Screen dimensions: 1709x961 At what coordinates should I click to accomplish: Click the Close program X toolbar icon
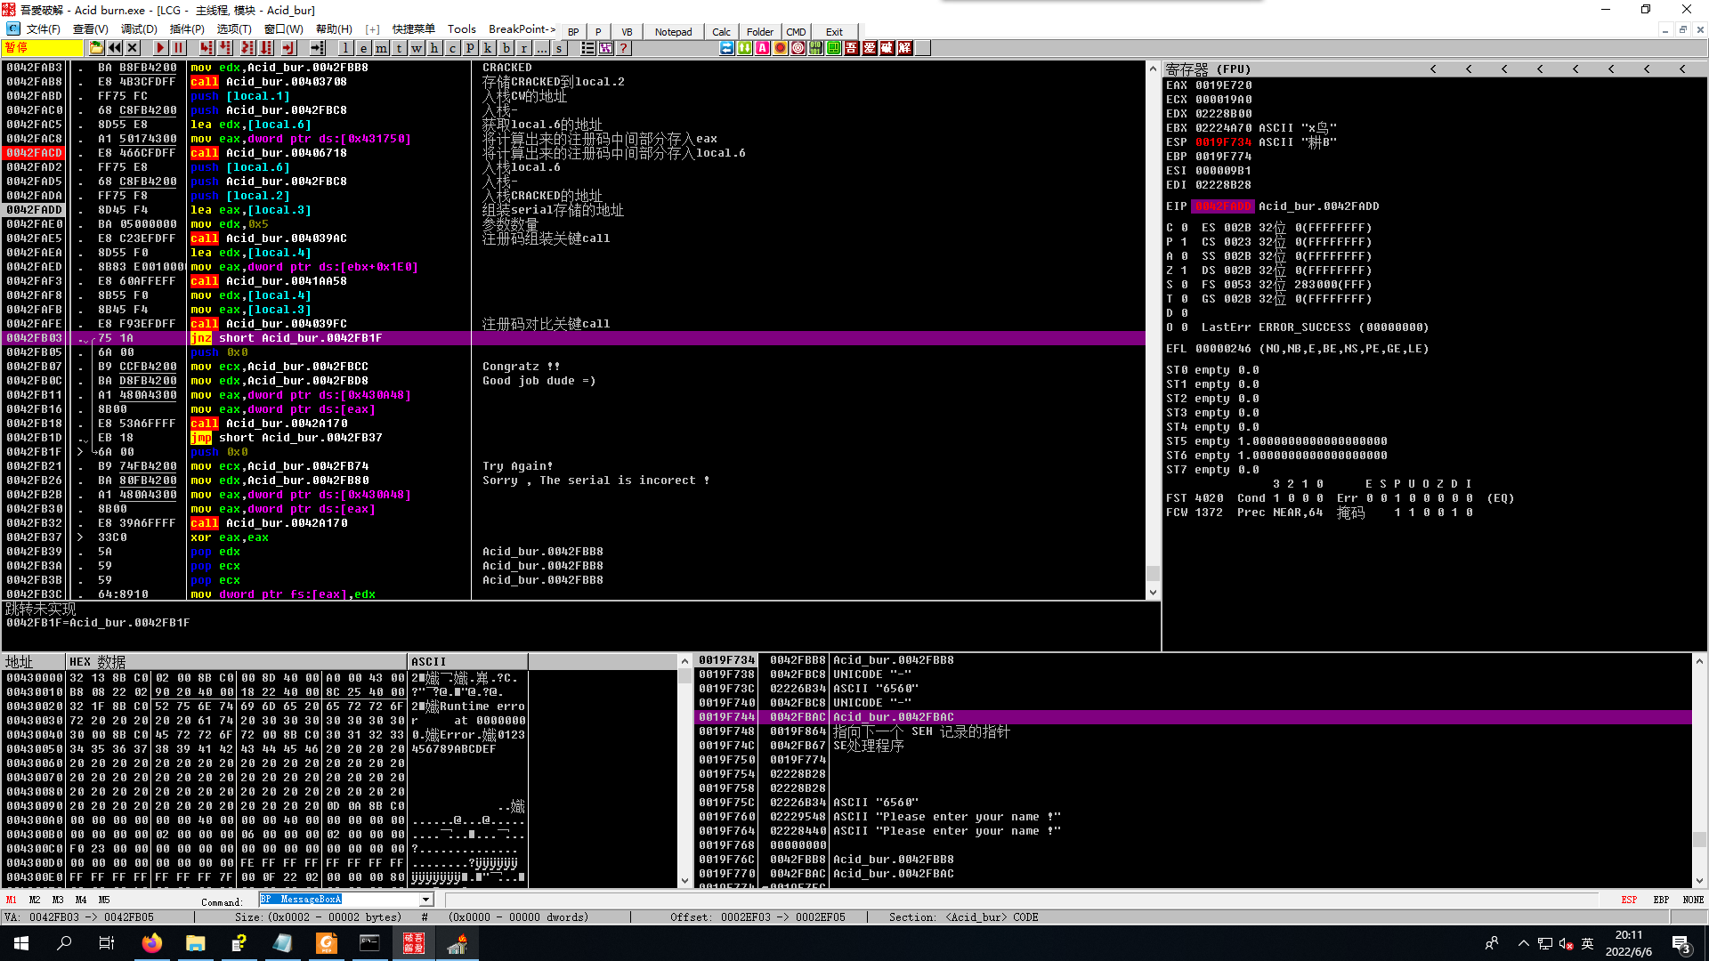pos(133,48)
